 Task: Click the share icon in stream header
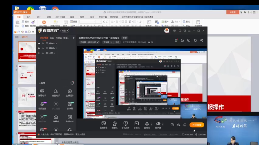click(x=202, y=40)
